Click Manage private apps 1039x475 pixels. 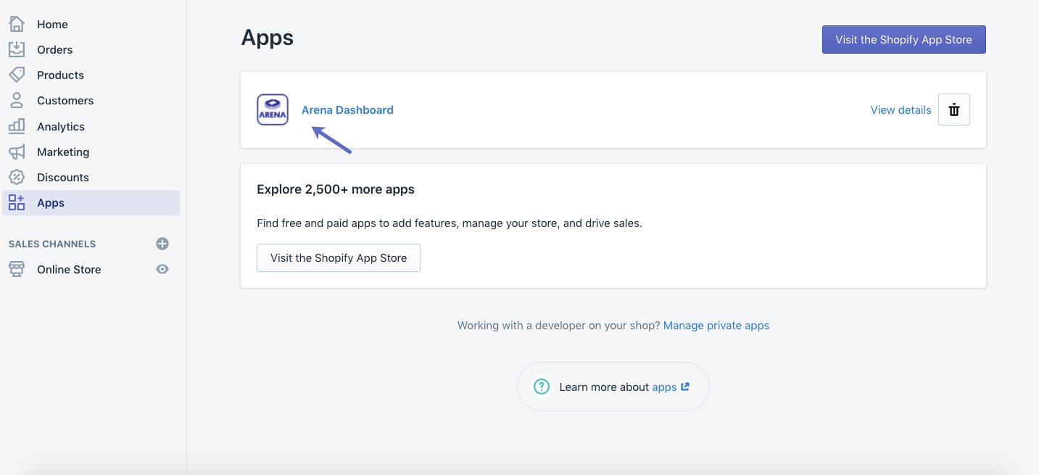716,325
